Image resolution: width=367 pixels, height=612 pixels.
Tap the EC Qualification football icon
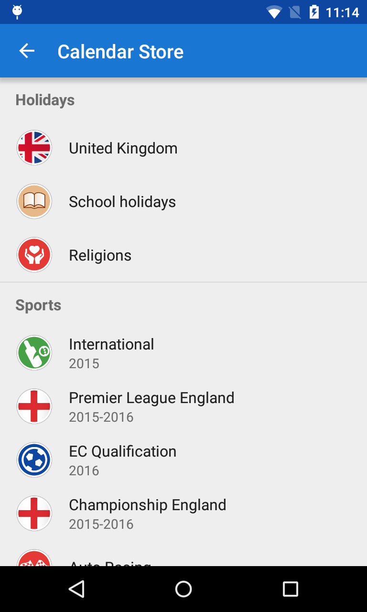click(34, 460)
